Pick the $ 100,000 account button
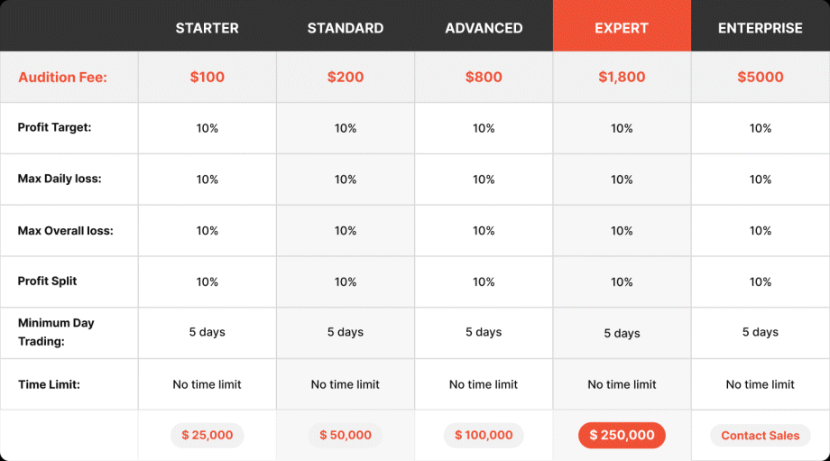 (484, 435)
